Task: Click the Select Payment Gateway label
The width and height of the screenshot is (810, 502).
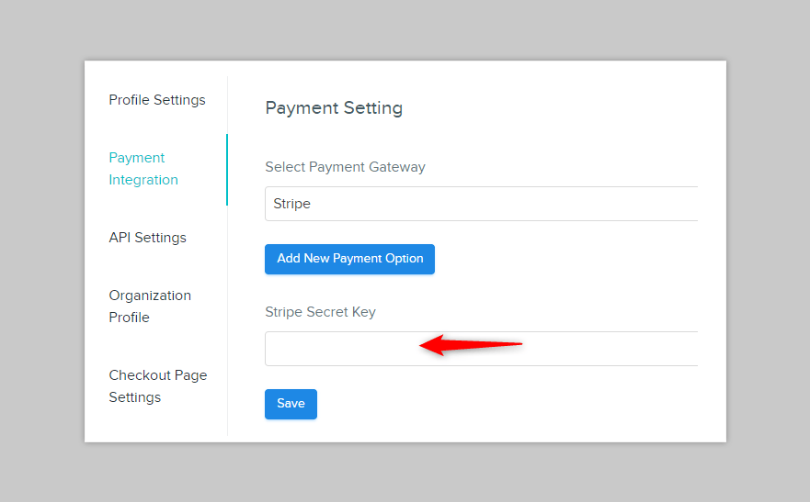Action: [345, 167]
